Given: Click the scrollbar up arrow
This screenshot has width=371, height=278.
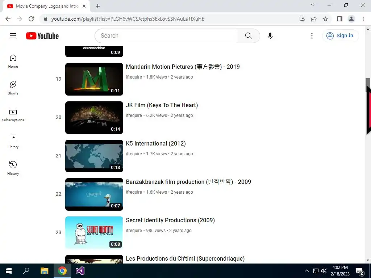Looking at the screenshot, I should click(x=368, y=29).
